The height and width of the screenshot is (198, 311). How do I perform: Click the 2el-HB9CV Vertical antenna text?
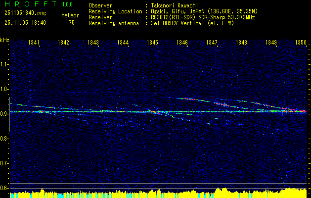point(192,23)
